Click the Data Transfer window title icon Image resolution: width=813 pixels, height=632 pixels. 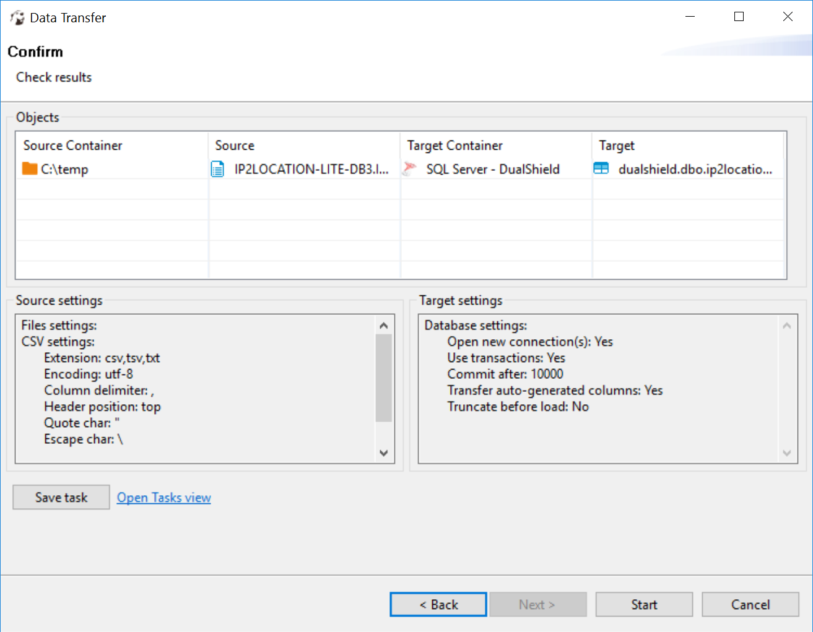pyautogui.click(x=17, y=17)
